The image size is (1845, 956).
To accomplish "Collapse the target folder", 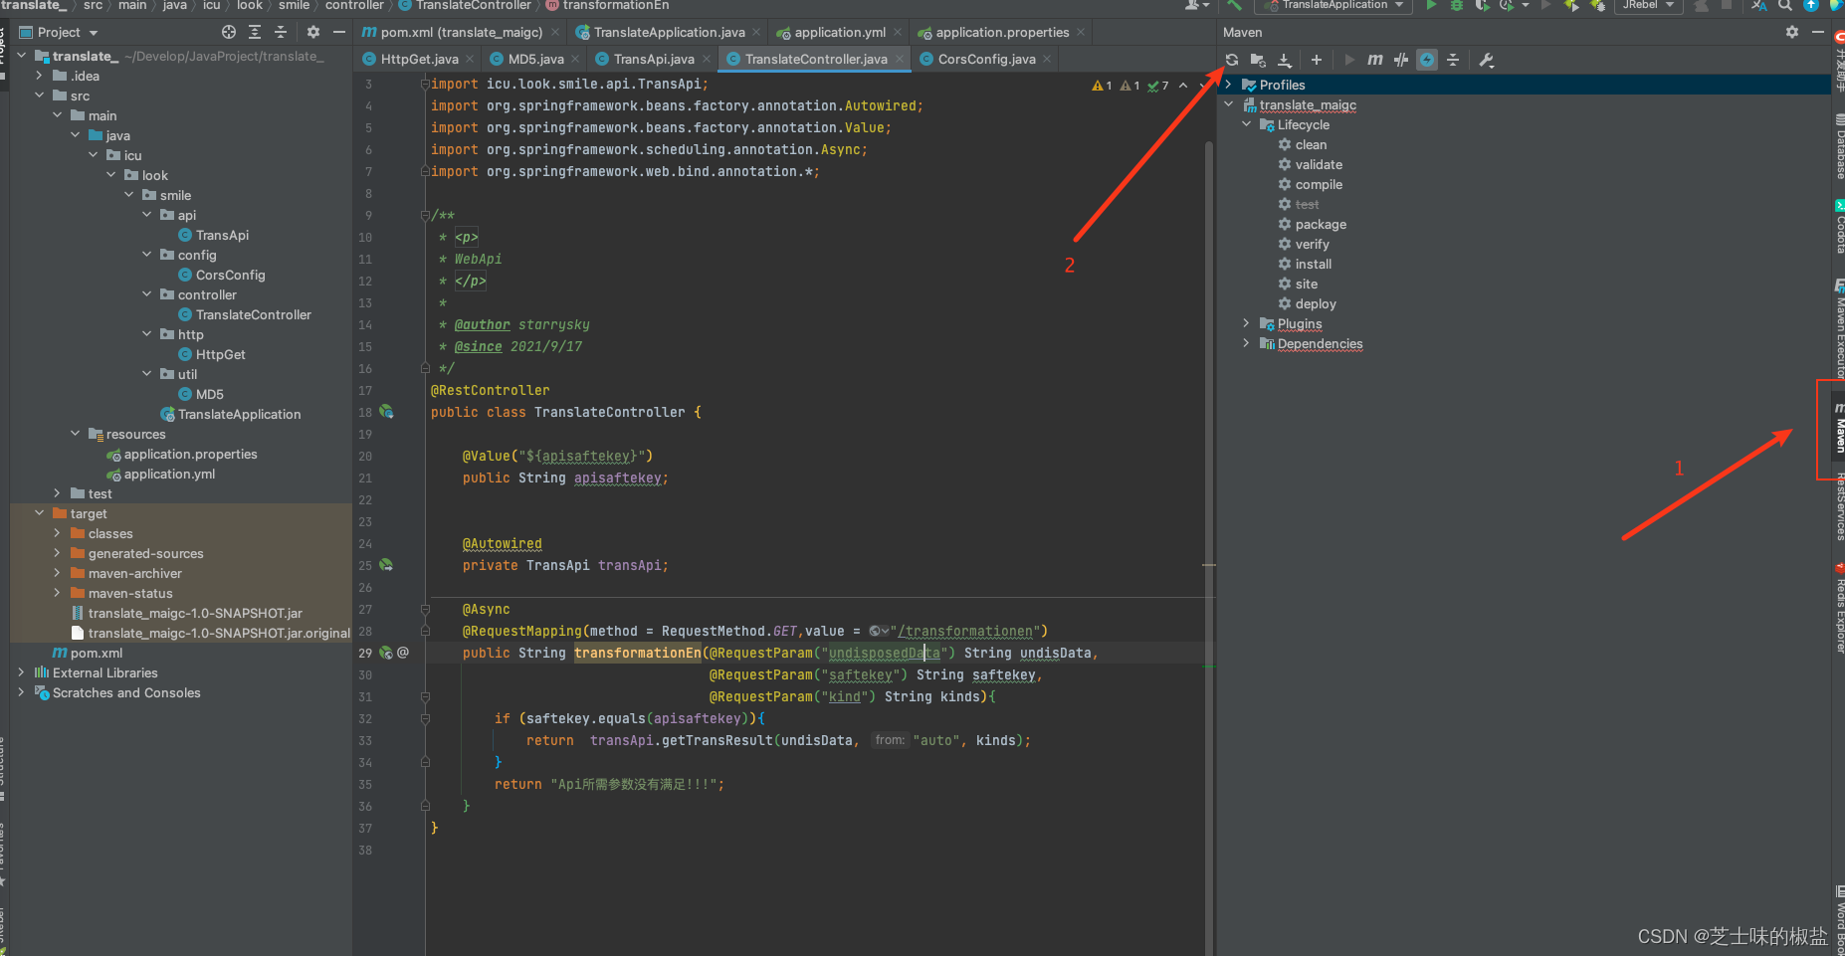I will [x=39, y=513].
